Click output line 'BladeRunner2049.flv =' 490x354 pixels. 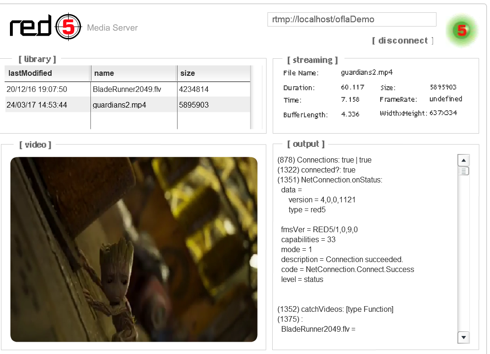[x=318, y=329]
